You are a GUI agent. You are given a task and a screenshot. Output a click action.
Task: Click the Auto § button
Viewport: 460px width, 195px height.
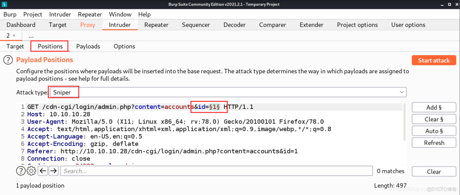coord(434,131)
